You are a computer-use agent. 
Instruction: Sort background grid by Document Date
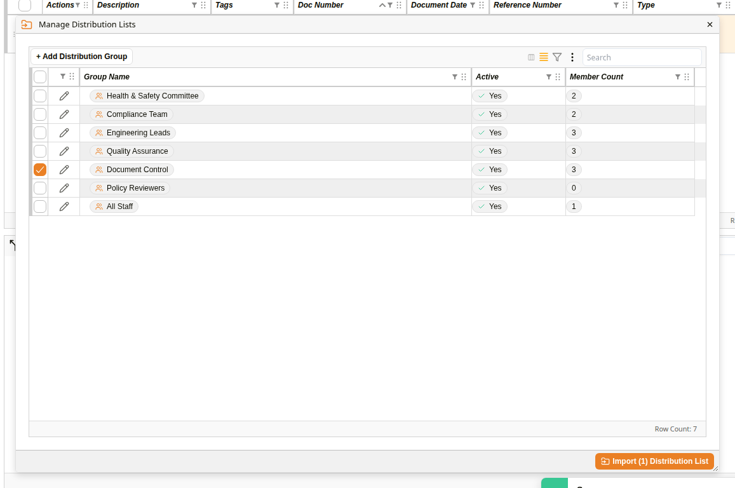tap(439, 5)
